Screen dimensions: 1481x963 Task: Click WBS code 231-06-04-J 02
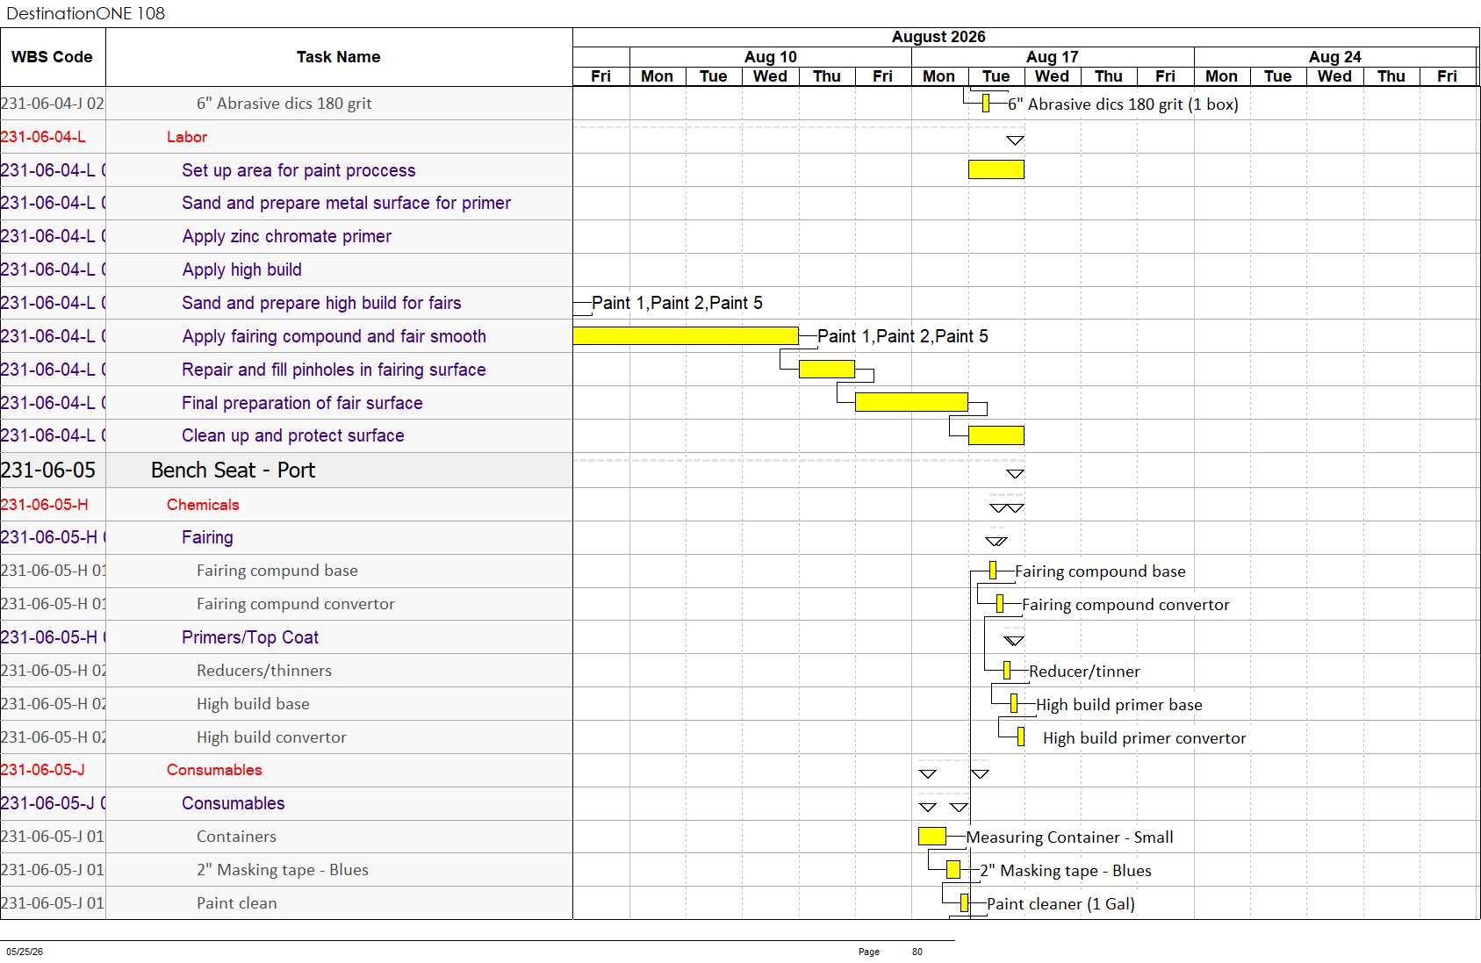click(53, 104)
